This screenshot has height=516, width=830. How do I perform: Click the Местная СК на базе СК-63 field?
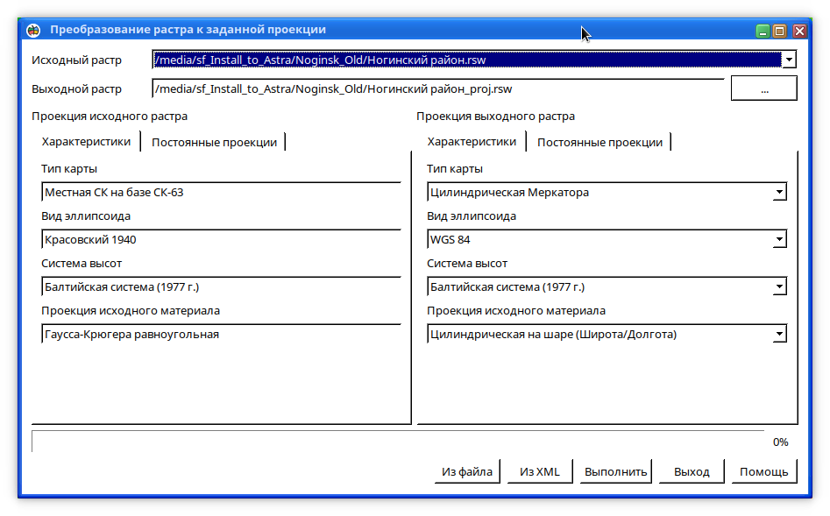(221, 192)
